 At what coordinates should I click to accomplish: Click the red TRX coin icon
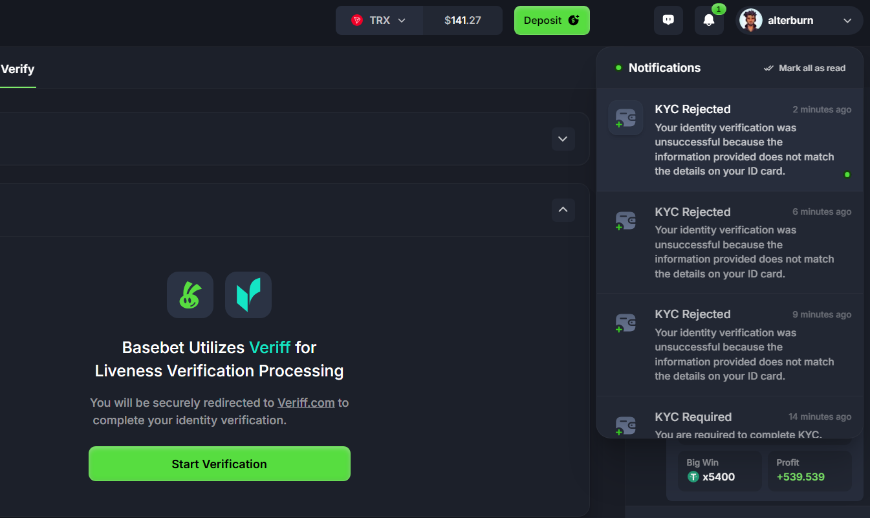click(x=356, y=21)
